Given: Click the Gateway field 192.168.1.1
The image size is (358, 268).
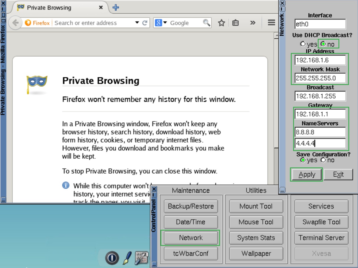Looking at the screenshot, I should (x=320, y=114).
